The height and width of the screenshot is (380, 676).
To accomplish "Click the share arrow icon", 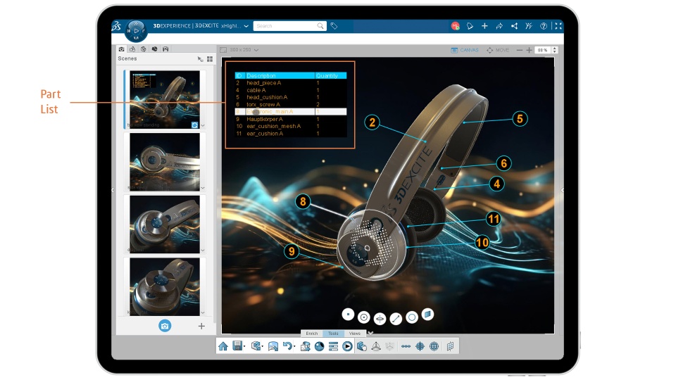I will 499,26.
